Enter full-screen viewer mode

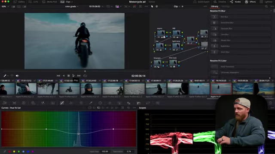click(x=141, y=6)
